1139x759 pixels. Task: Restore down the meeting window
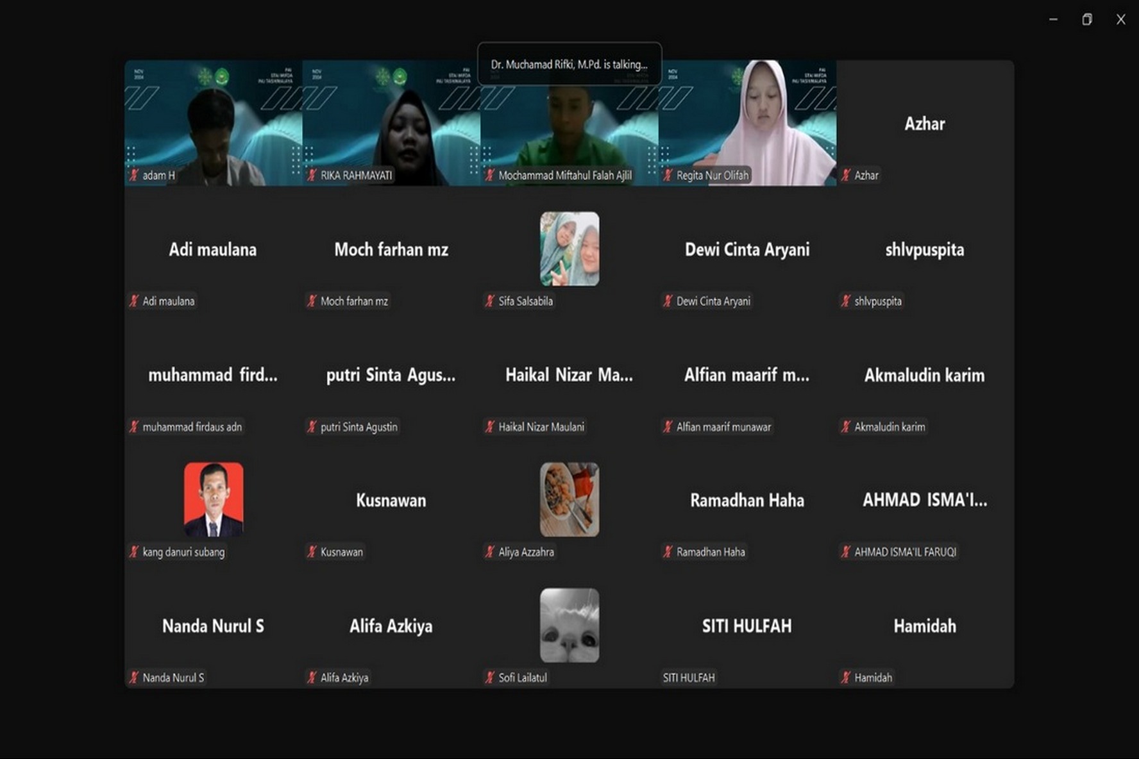(x=1086, y=19)
